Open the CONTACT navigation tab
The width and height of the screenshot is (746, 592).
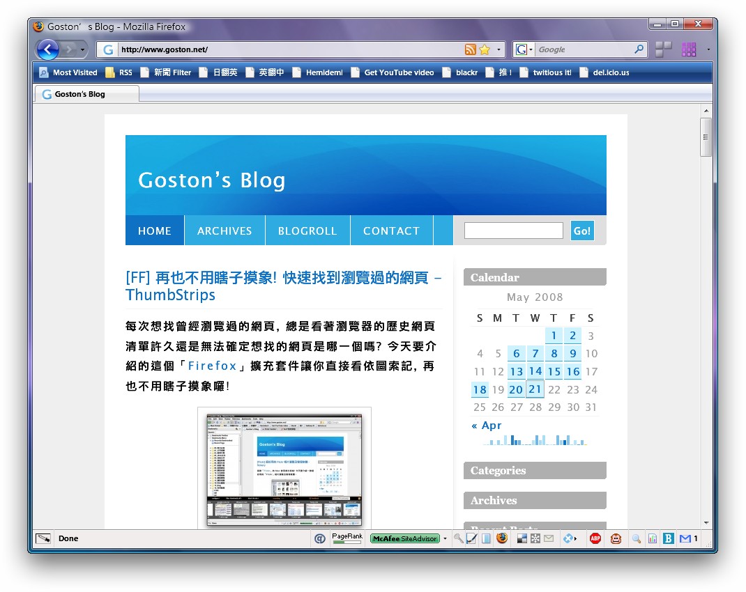[392, 231]
